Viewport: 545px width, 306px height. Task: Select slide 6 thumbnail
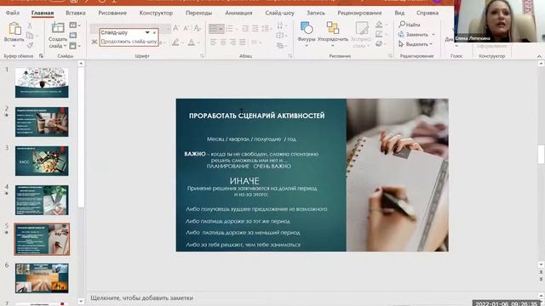[x=42, y=278]
